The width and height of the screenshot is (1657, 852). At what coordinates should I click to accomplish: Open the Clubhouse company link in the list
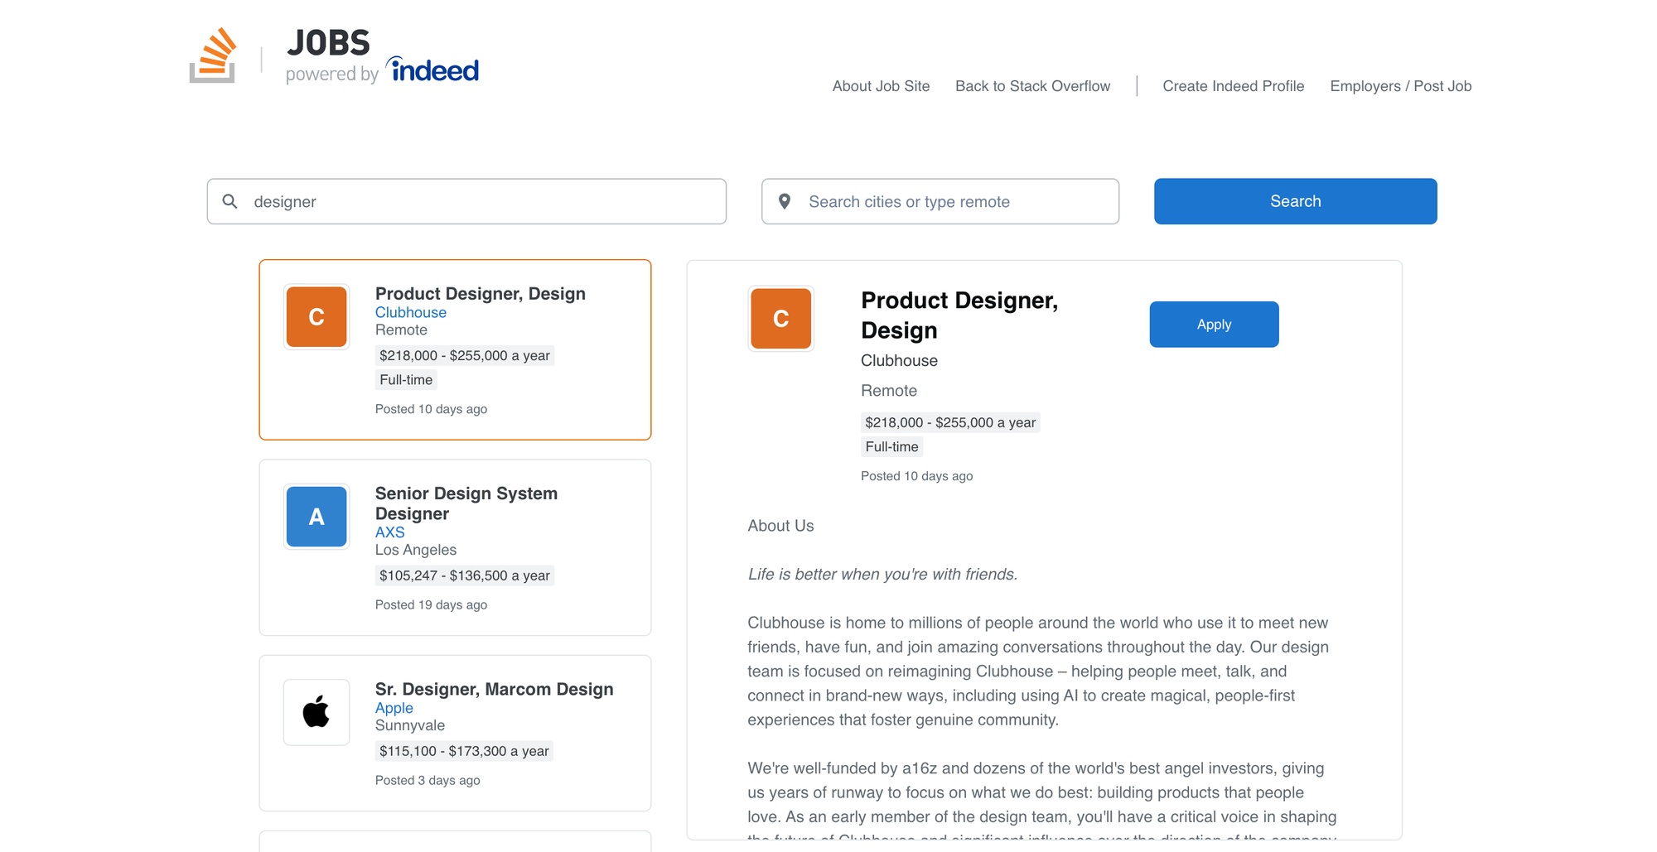(411, 312)
